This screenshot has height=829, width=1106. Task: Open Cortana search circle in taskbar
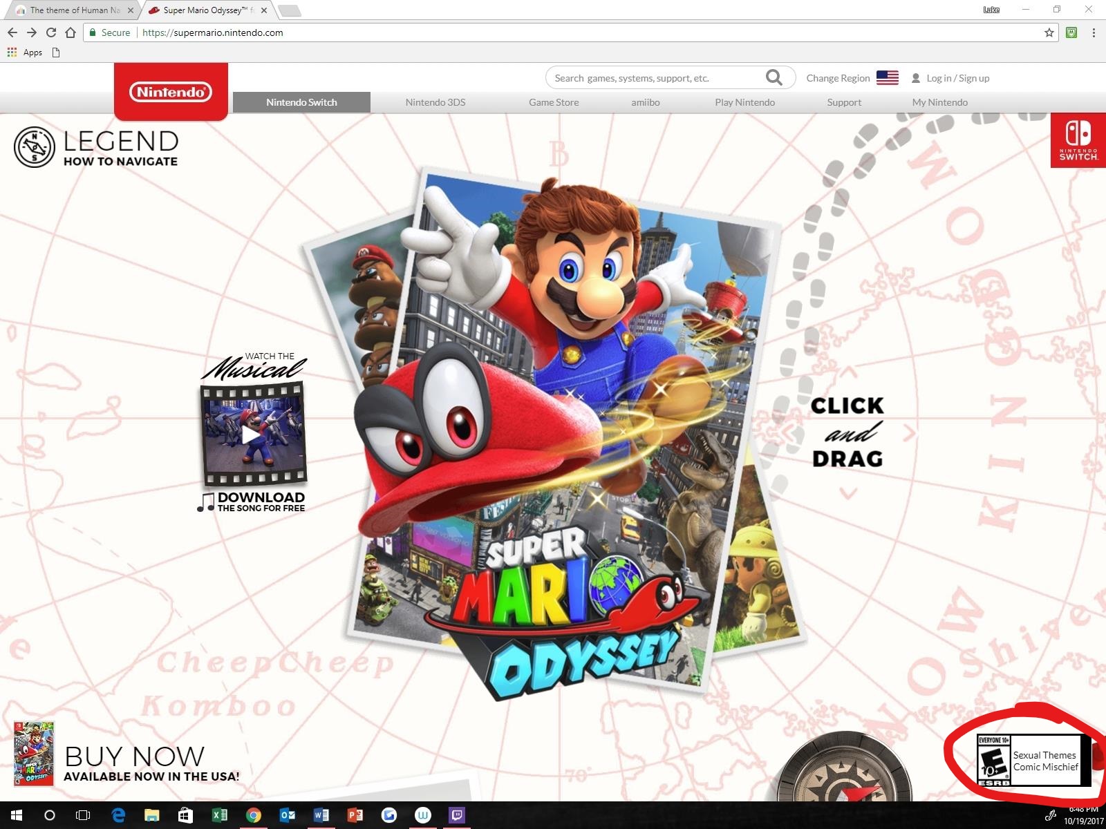tap(50, 815)
